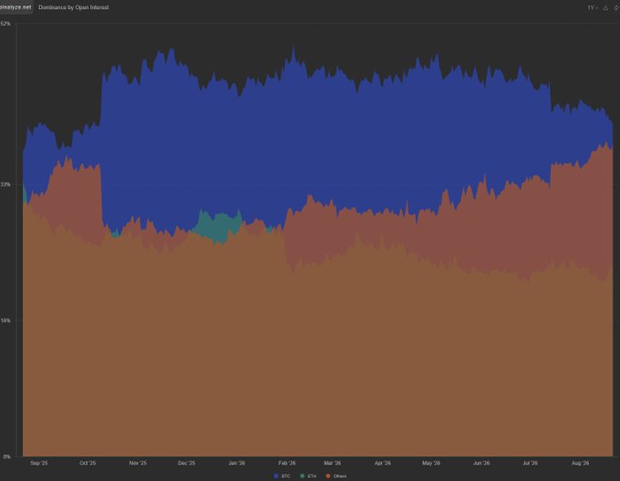The height and width of the screenshot is (481, 620).
Task: Click the Nov '25 x-axis label
Action: click(138, 463)
